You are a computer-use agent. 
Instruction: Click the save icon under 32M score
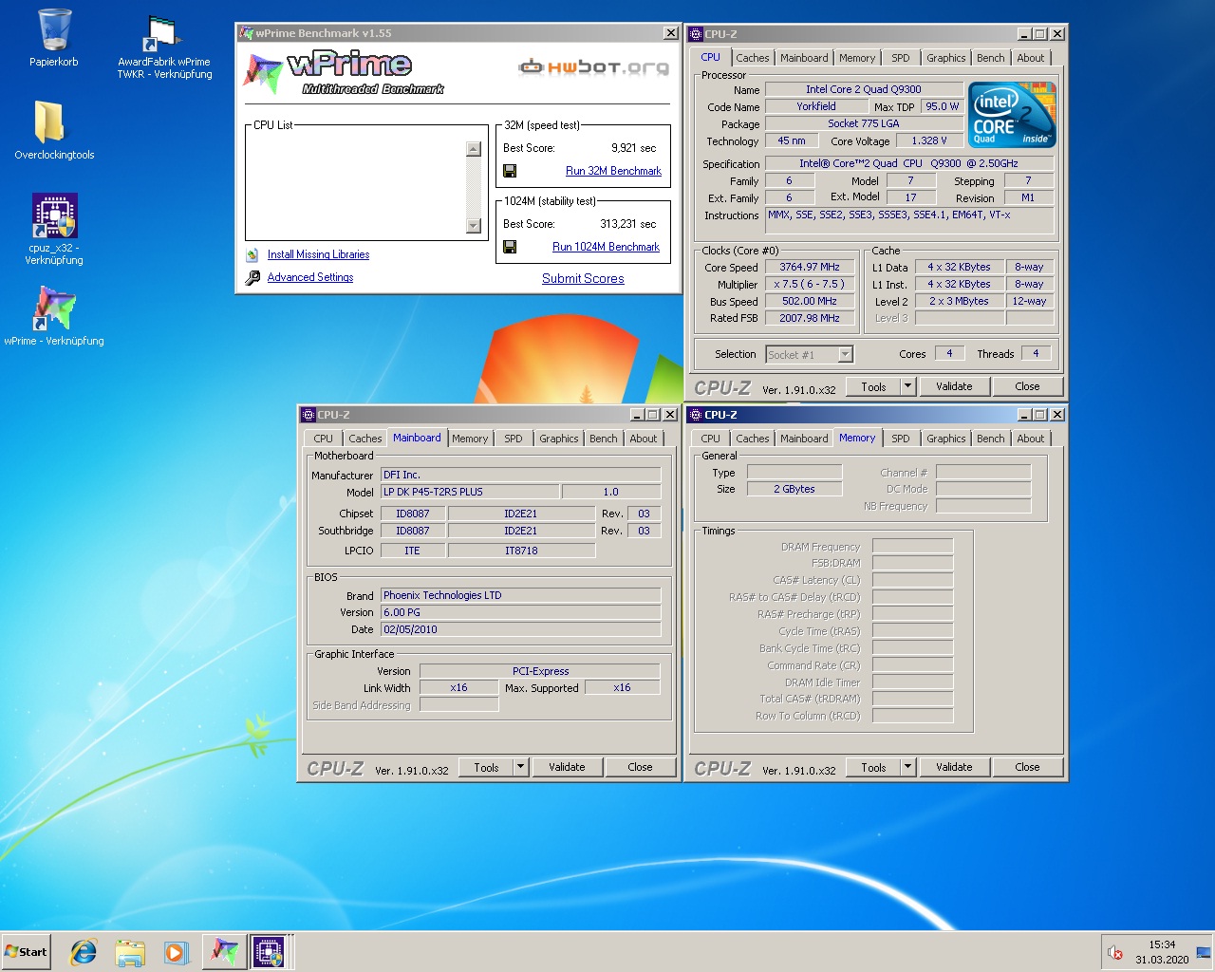click(x=510, y=171)
